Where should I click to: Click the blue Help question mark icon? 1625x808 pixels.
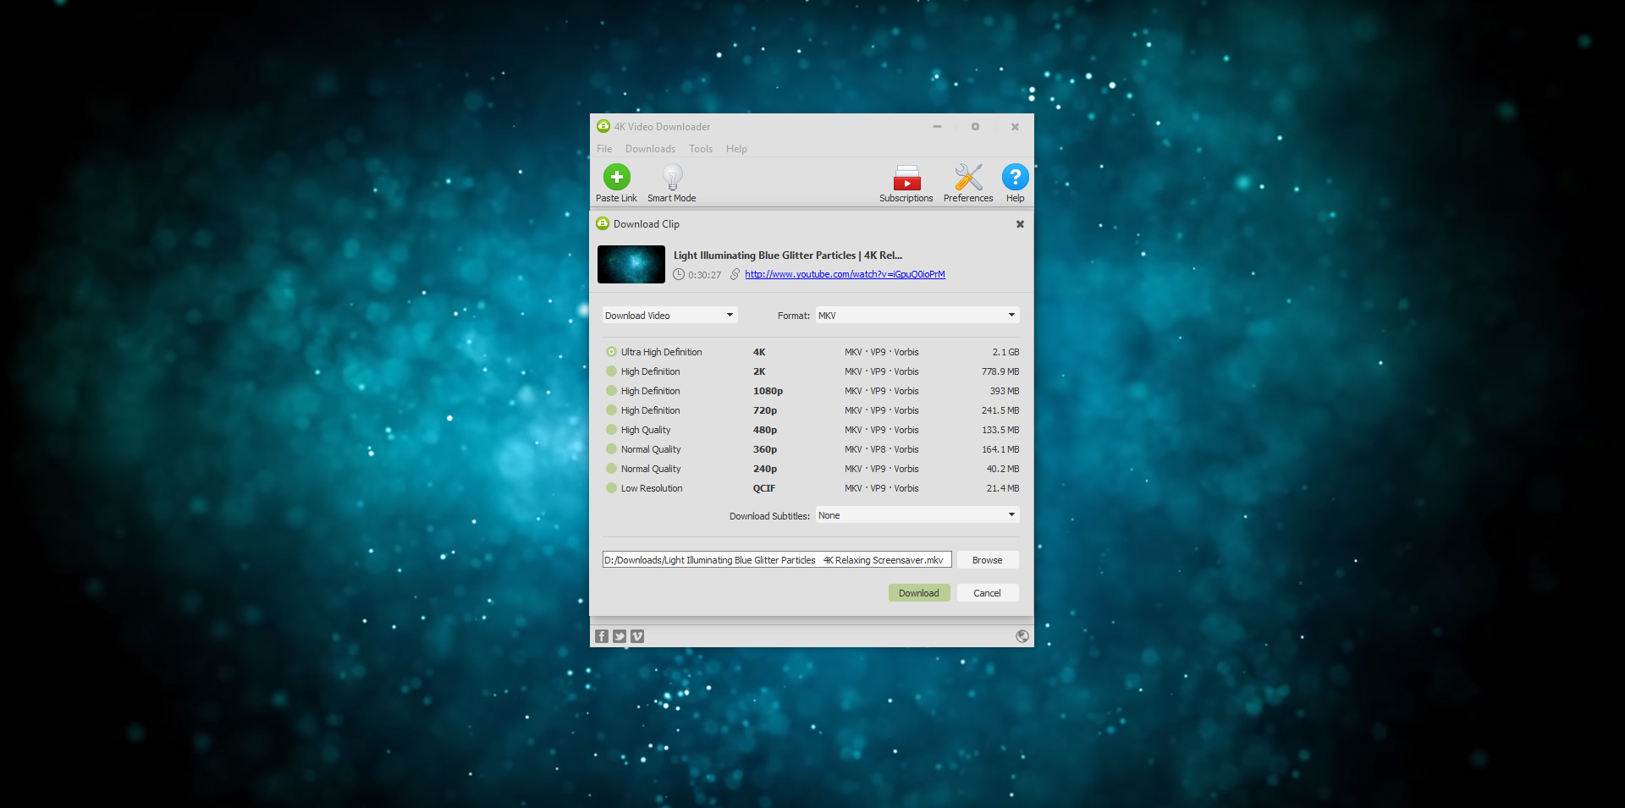1015,177
